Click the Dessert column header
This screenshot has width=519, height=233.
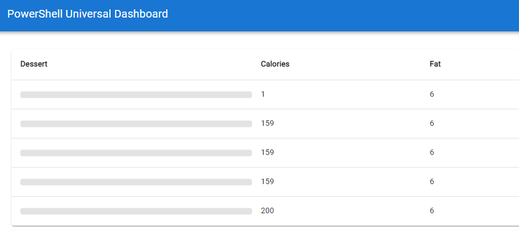click(x=34, y=64)
